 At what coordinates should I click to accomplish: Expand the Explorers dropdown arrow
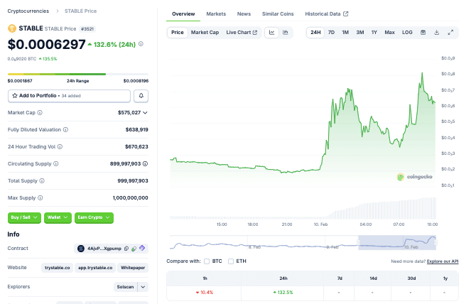tap(143, 287)
